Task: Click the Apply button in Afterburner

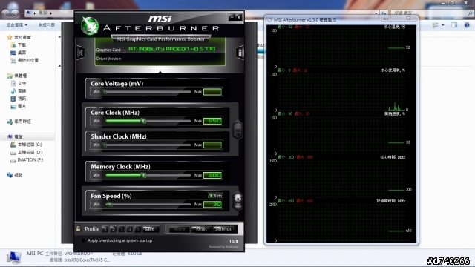Action: 179,229
